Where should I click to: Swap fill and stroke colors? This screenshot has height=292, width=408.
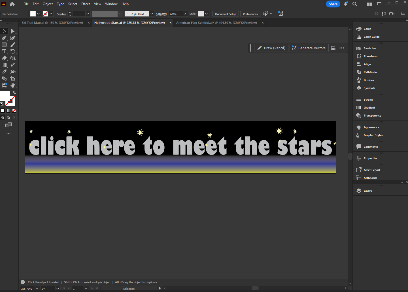pos(14,93)
